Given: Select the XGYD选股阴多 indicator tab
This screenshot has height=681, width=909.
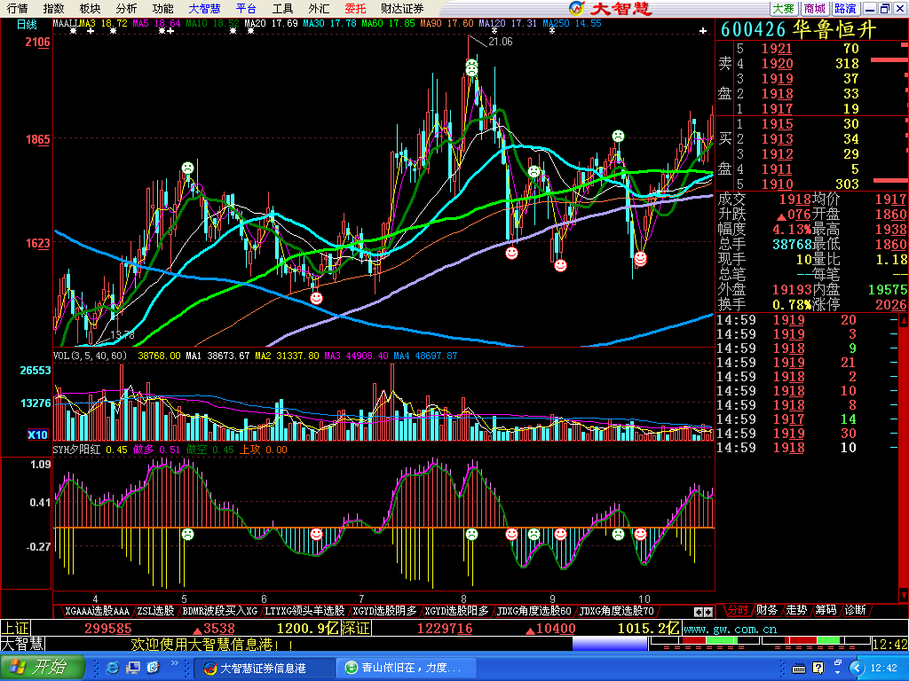Looking at the screenshot, I should (x=385, y=611).
